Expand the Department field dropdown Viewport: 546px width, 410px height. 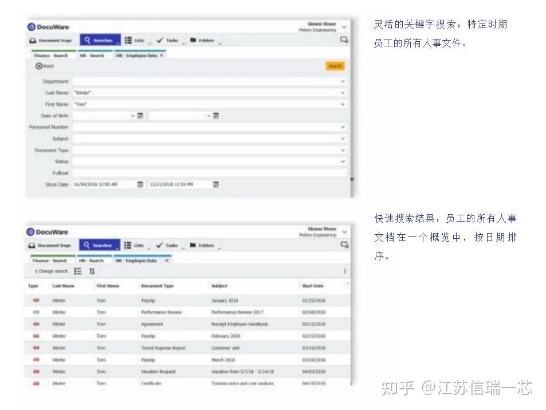pos(343,81)
